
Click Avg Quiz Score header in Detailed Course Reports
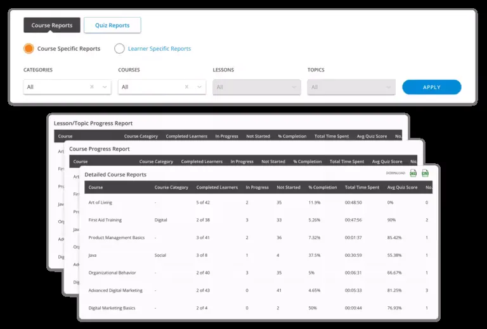coord(402,187)
